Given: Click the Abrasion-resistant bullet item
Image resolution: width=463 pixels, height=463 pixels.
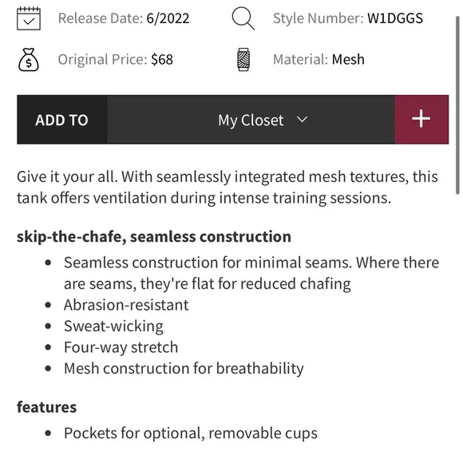Looking at the screenshot, I should click(x=126, y=305).
